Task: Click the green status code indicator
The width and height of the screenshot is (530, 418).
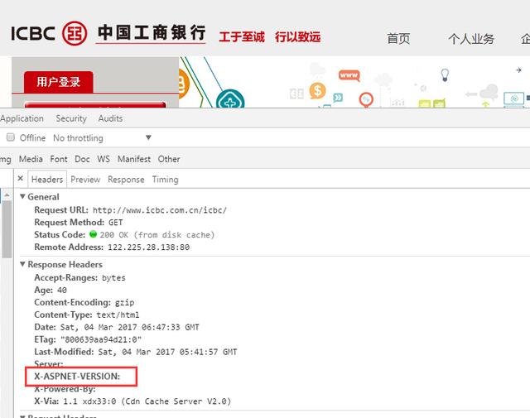Action: 93,234
